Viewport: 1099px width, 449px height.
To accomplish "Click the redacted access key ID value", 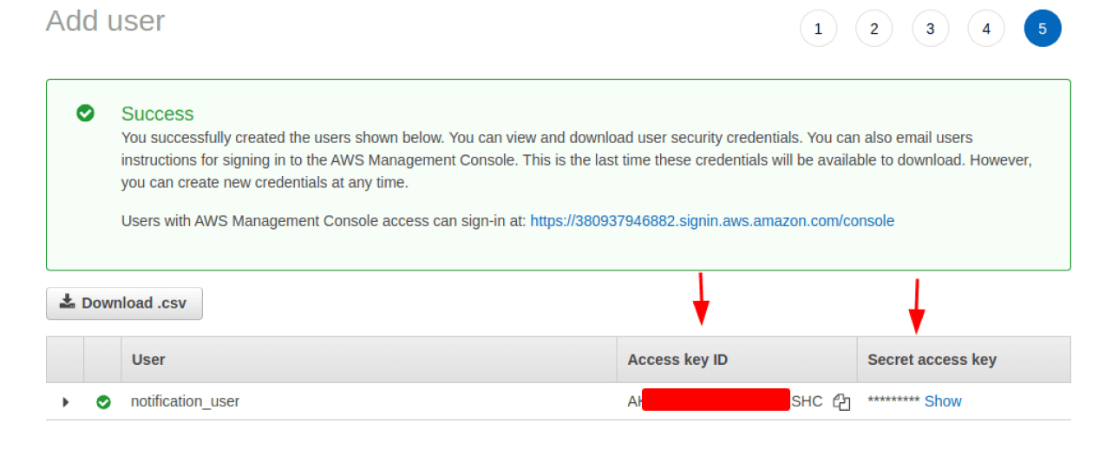I will tap(724, 401).
